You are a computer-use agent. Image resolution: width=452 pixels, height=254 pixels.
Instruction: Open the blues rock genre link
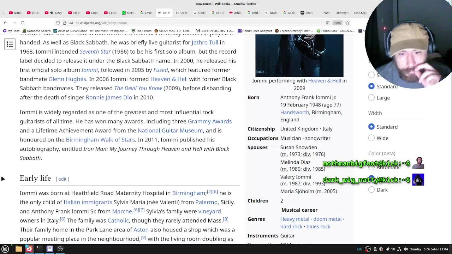coord(318,226)
